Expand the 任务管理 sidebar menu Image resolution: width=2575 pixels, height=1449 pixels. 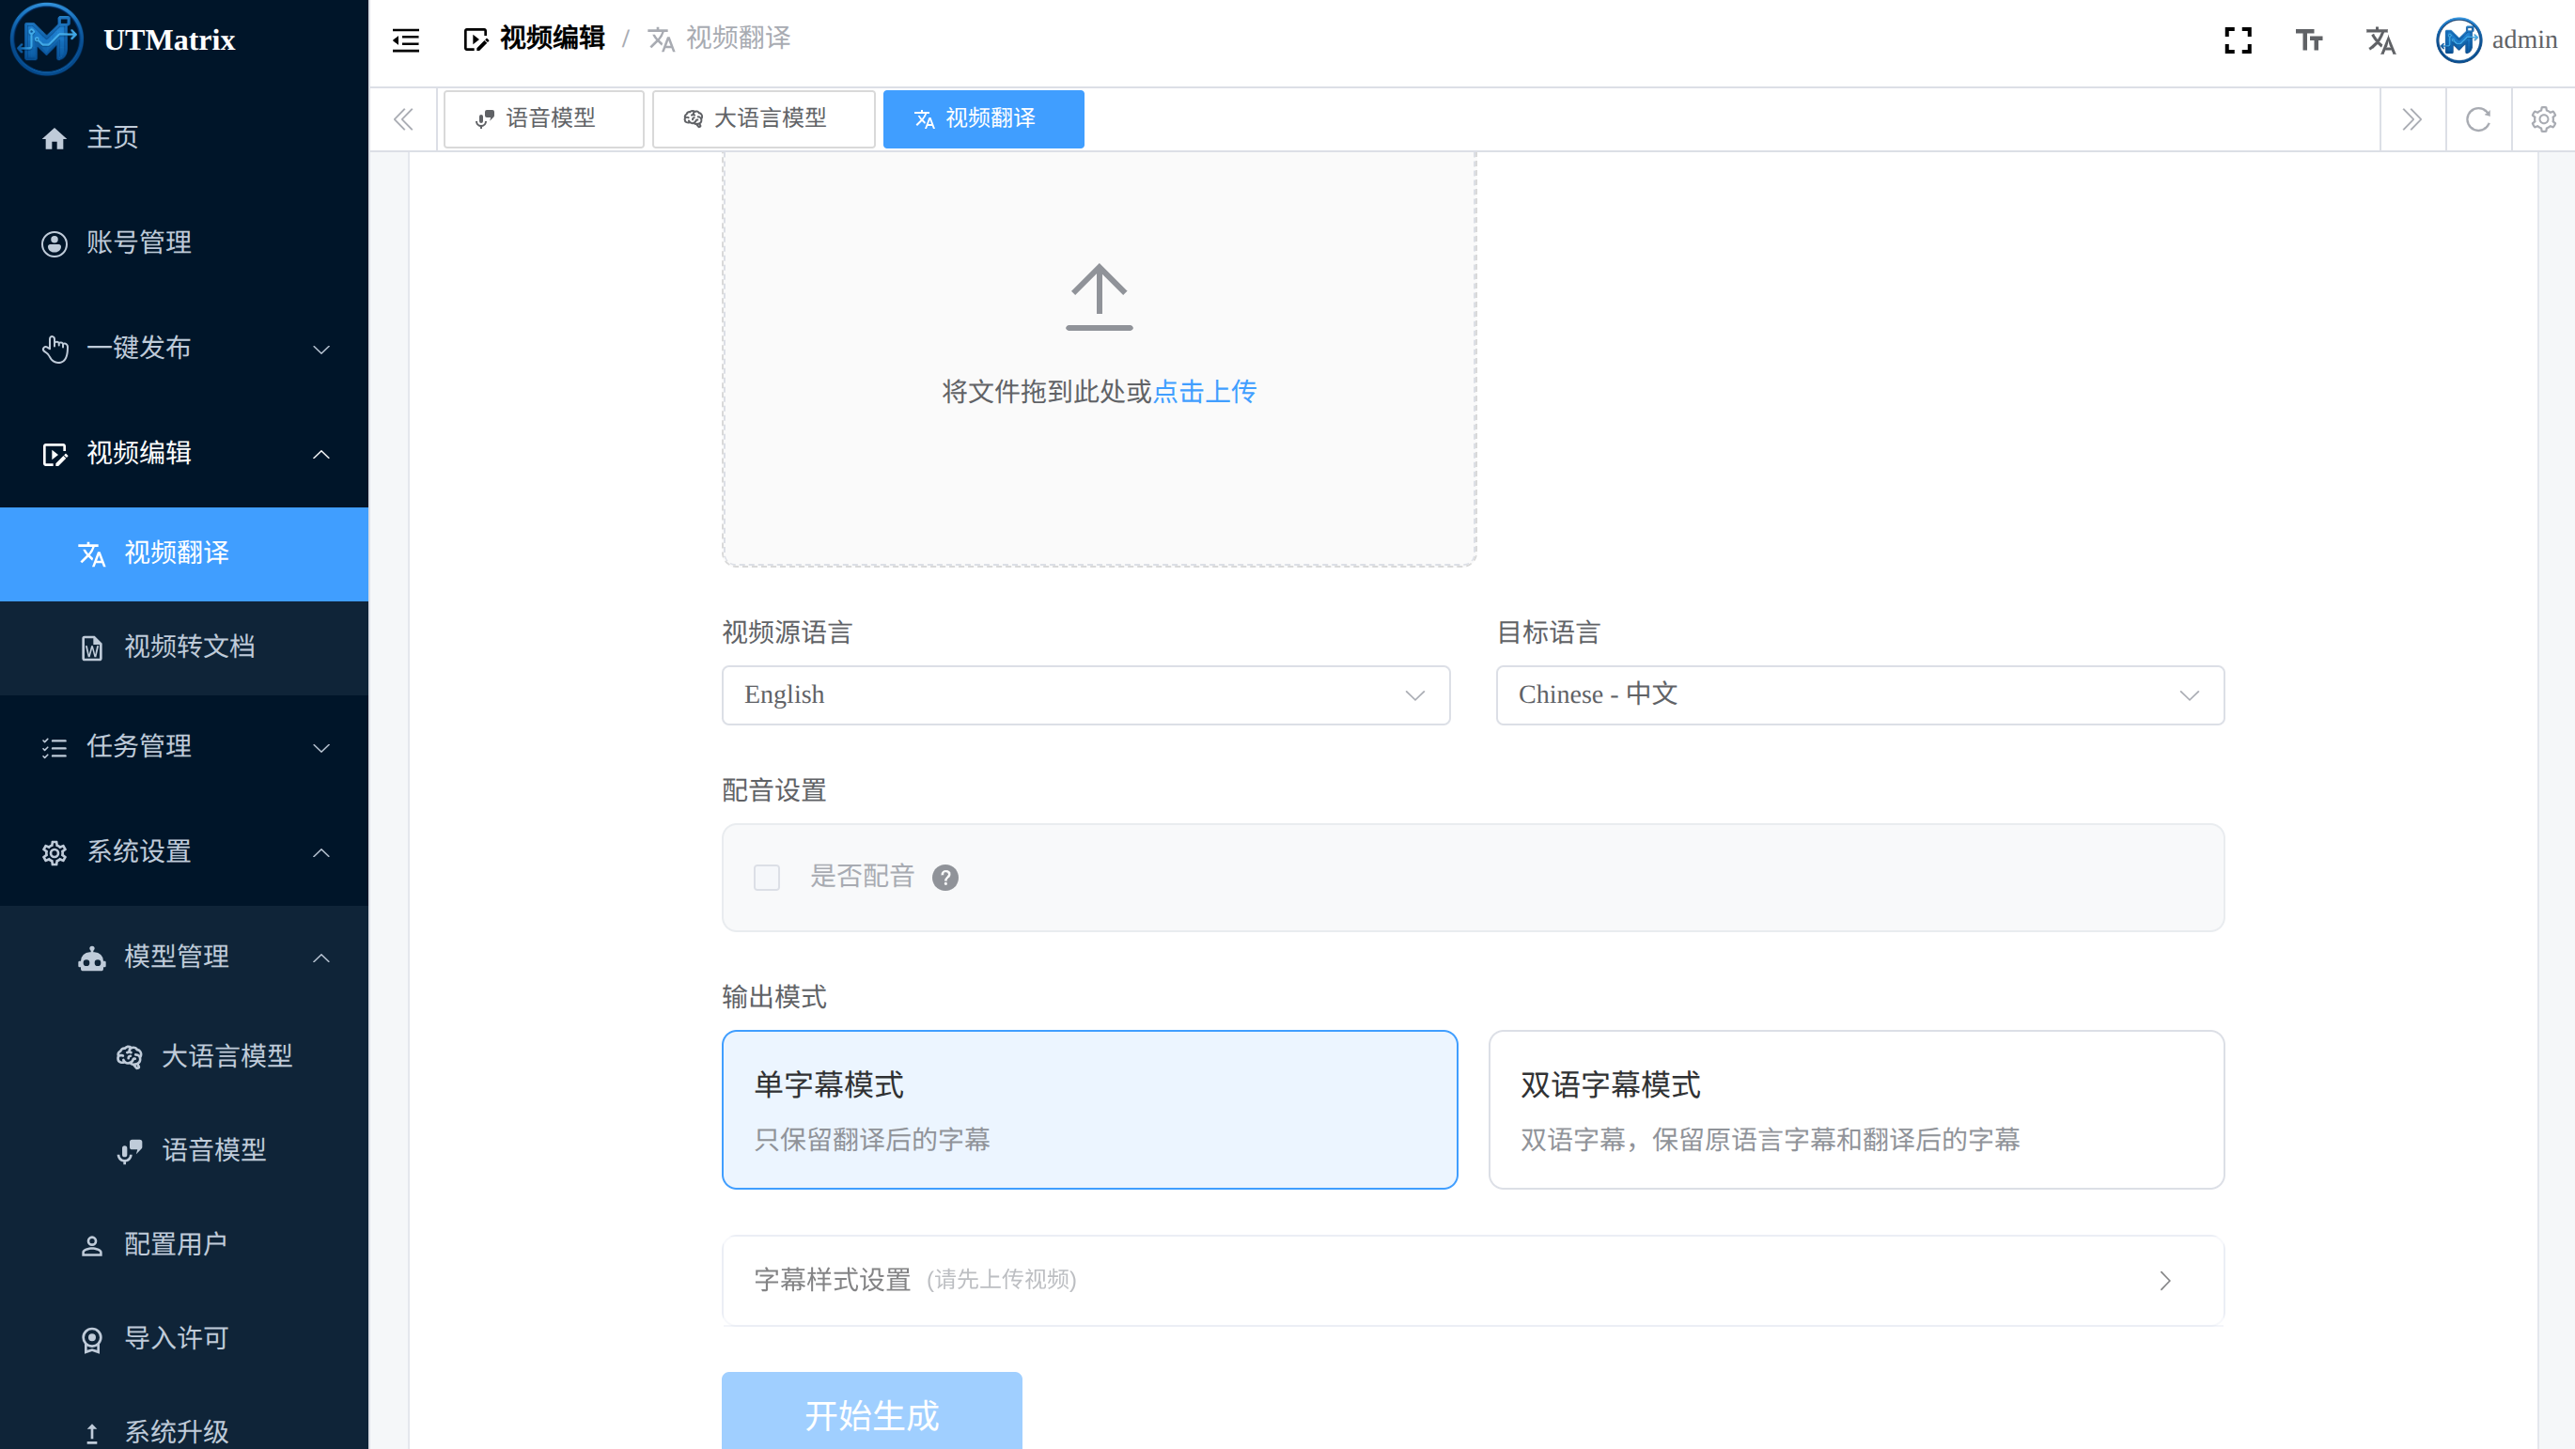[184, 746]
